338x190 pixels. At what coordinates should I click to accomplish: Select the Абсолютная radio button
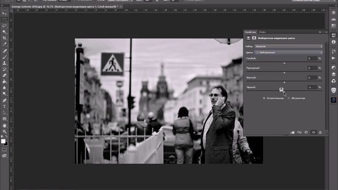pyautogui.click(x=289, y=98)
